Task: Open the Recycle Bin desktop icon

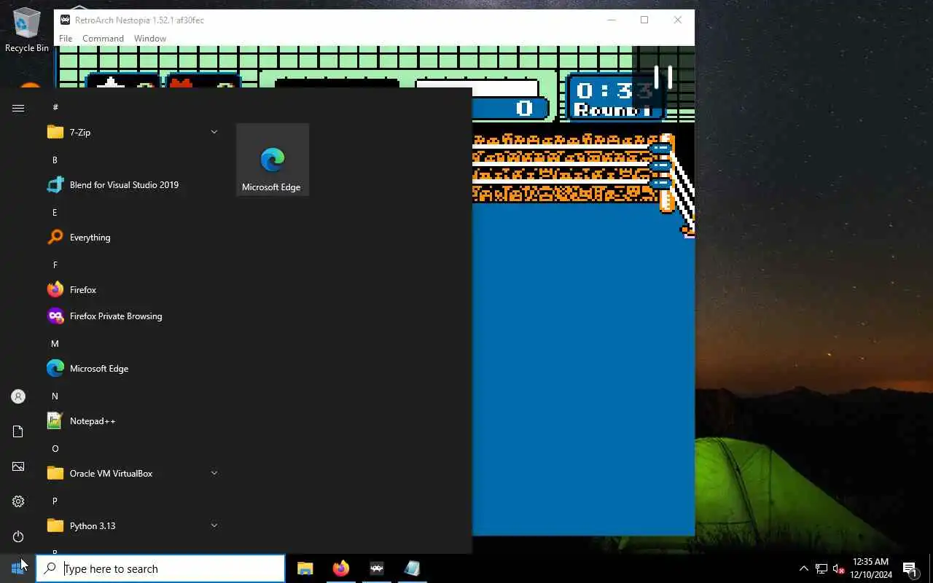Action: pyautogui.click(x=27, y=30)
